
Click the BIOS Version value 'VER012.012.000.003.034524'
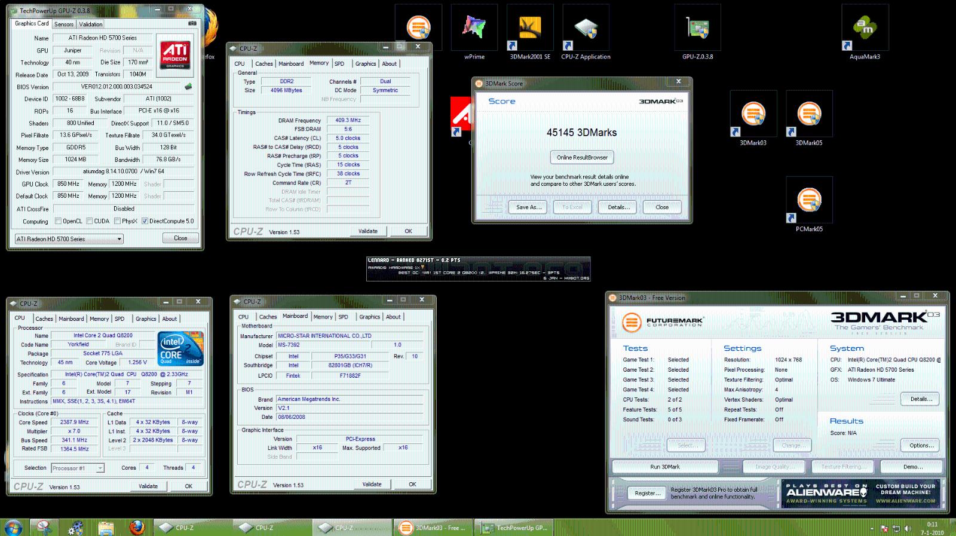tap(117, 87)
